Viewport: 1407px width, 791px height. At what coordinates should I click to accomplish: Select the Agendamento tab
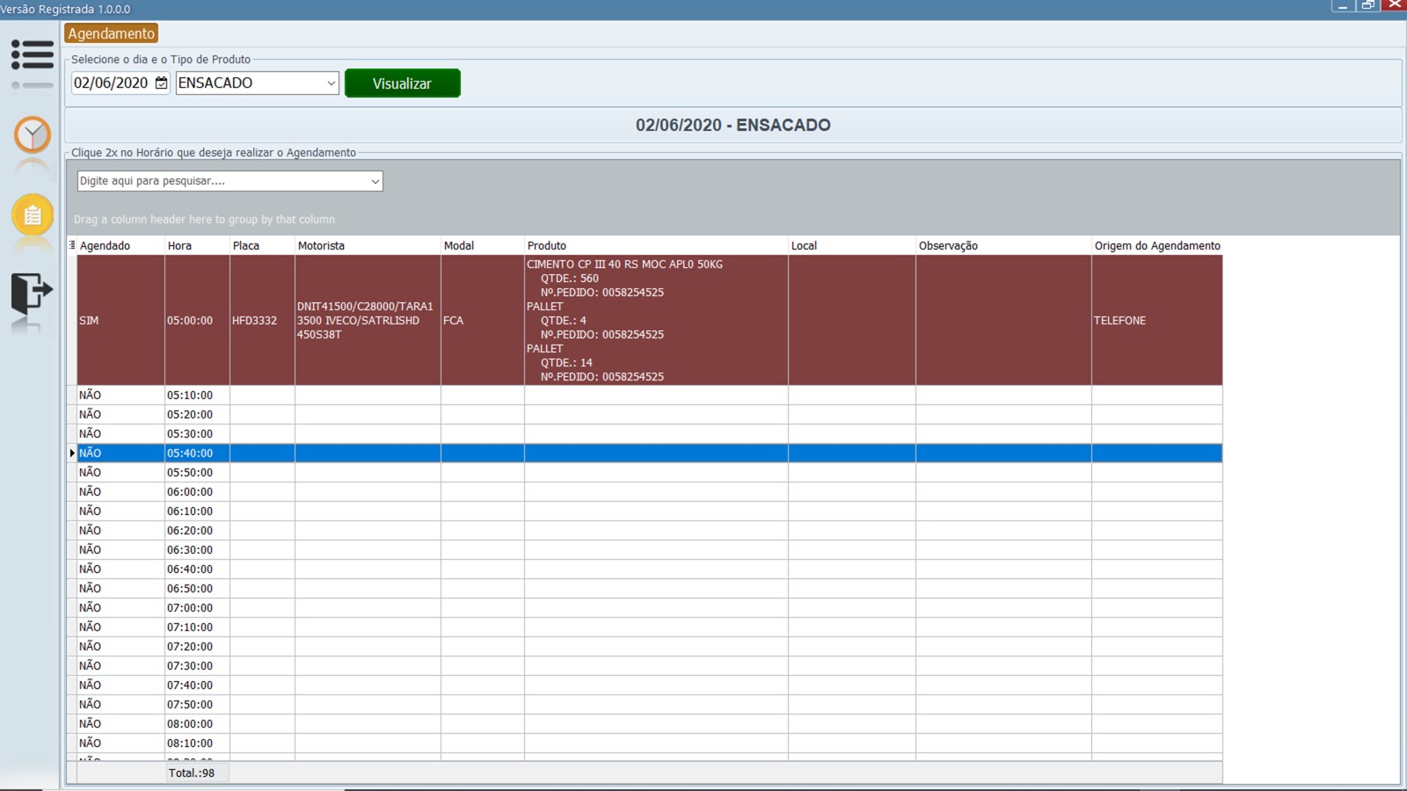tap(111, 33)
